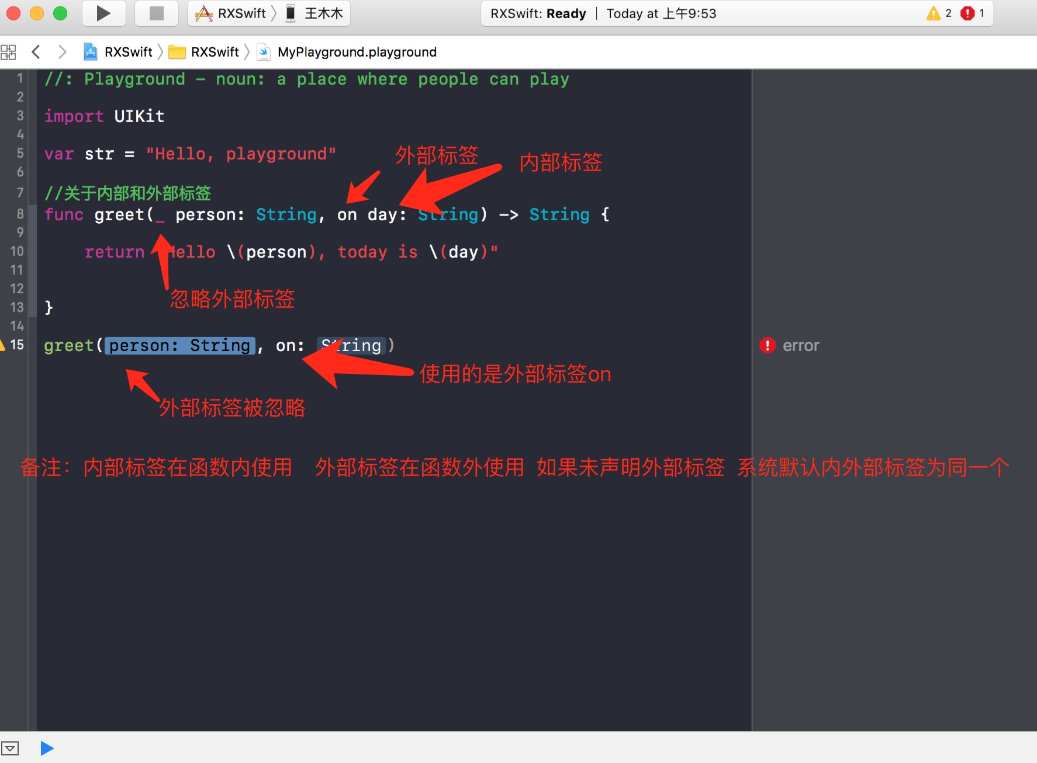This screenshot has height=763, width=1037.
Task: Click the green zoom window button
Action: point(60,13)
